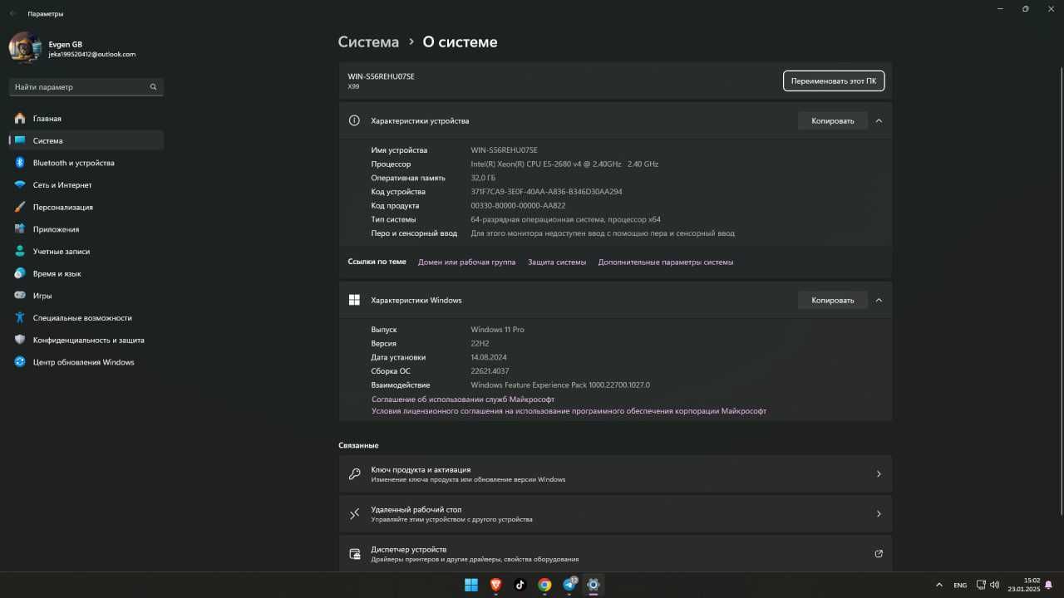
Task: Click the jeka199520412@outlook.com account email
Action: (91, 55)
